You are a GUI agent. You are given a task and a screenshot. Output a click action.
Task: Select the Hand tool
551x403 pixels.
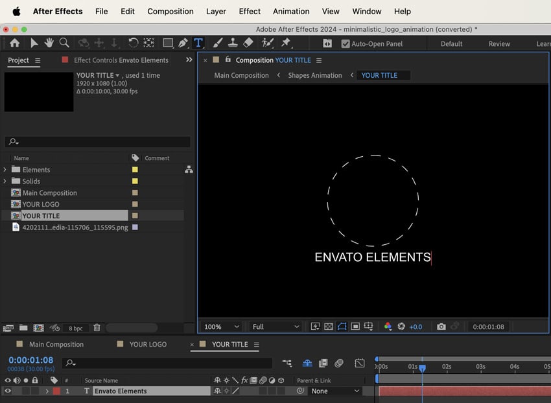pos(49,43)
